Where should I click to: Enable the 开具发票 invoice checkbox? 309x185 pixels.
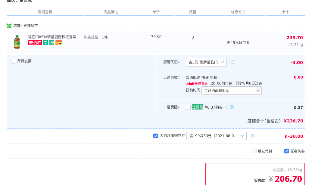(x=14, y=61)
